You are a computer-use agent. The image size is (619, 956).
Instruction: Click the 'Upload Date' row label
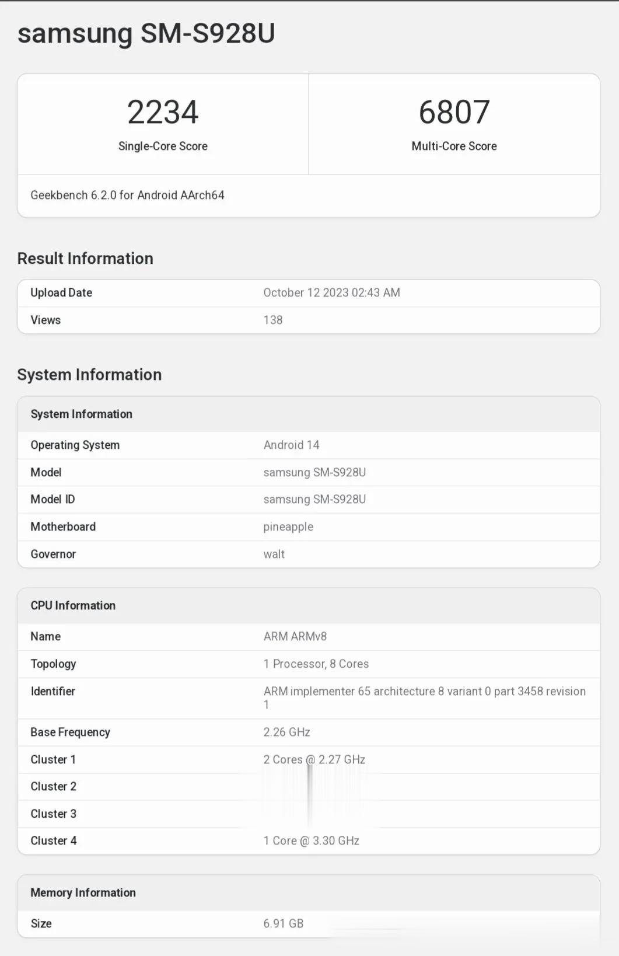(61, 292)
